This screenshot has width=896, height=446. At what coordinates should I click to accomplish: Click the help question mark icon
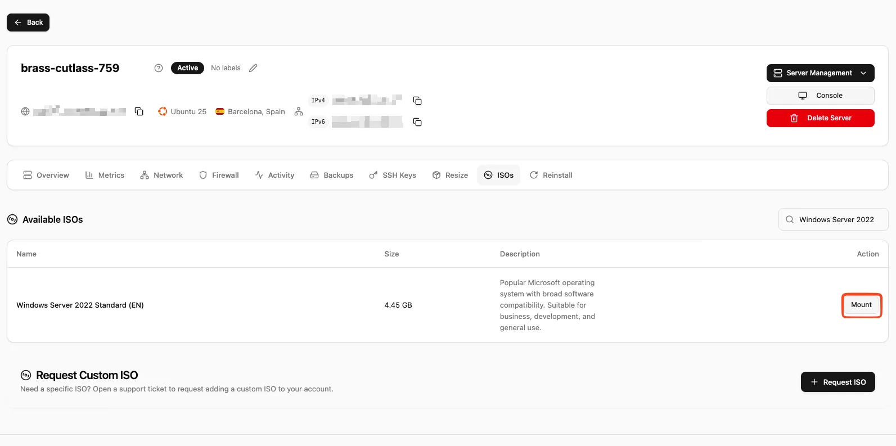(x=159, y=68)
